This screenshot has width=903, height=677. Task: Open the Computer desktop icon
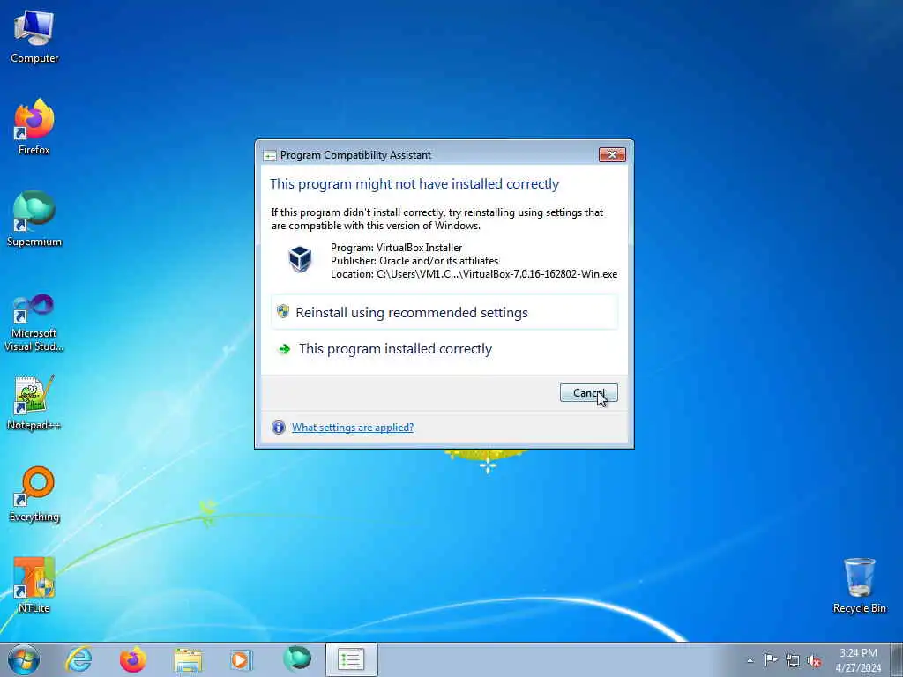point(34,37)
